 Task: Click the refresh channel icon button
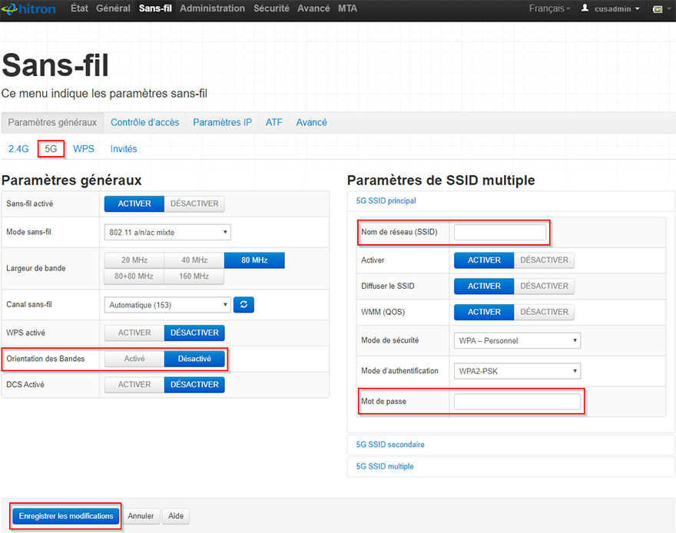(244, 305)
